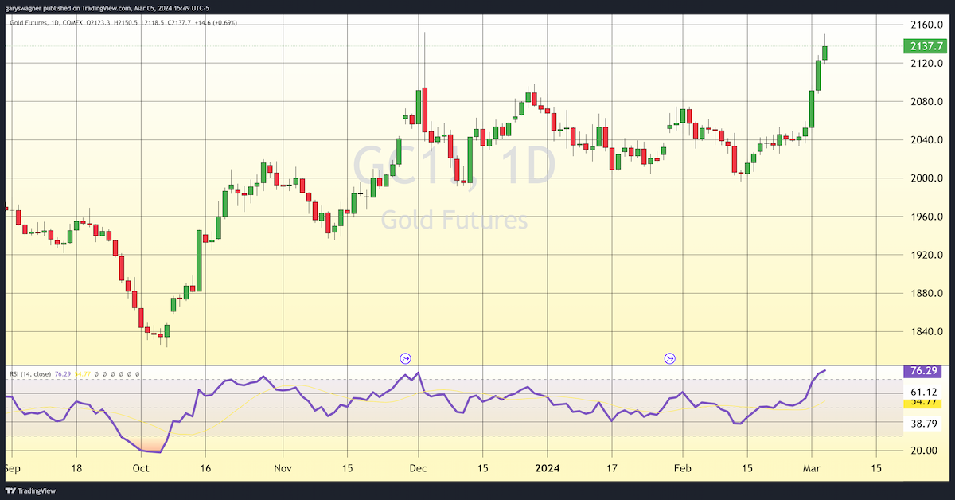955x500 pixels.
Task: Click the 2120.0 price axis label
Action: [x=927, y=63]
